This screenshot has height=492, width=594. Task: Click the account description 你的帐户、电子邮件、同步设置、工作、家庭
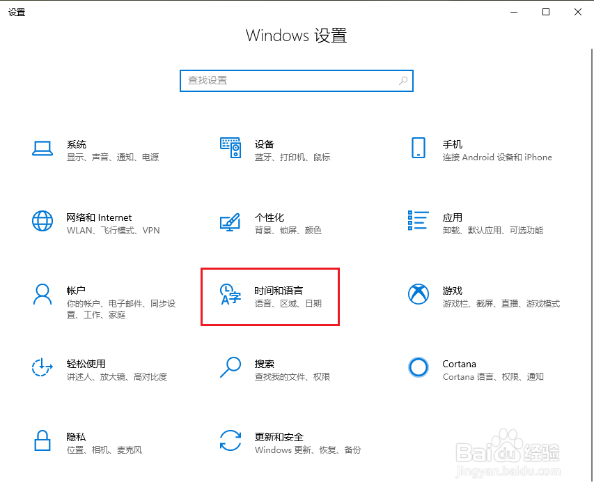(x=121, y=309)
